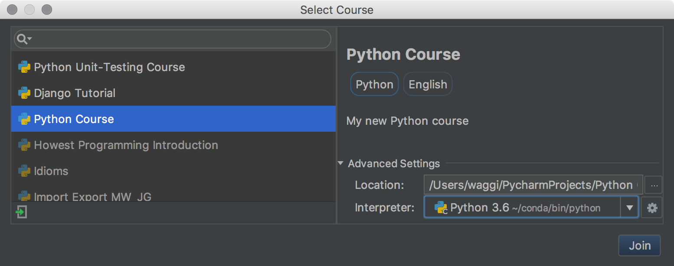
Task: Select Python Unit-Testing Course row
Action: pos(173,67)
